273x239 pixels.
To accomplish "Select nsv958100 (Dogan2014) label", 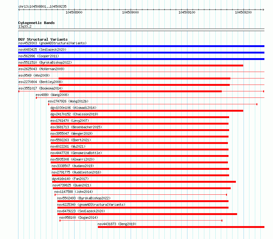I will pyautogui.click(x=79, y=217).
